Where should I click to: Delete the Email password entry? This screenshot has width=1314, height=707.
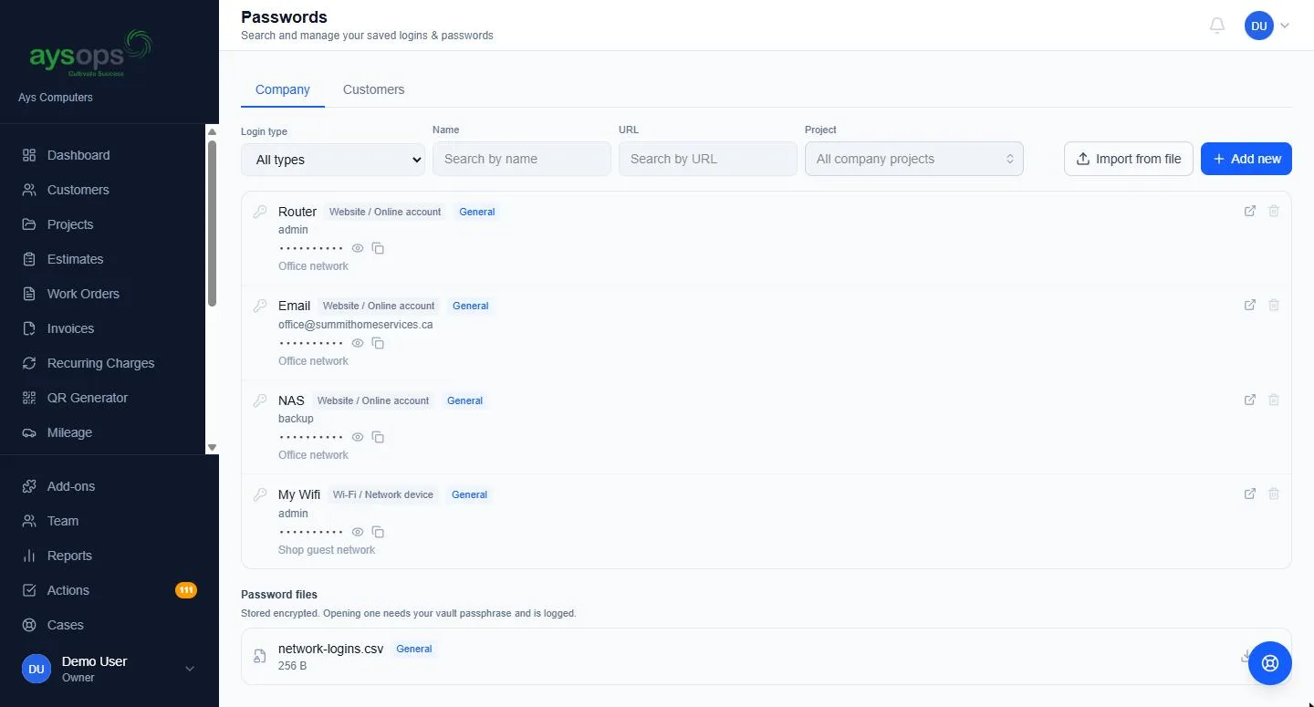click(x=1274, y=305)
